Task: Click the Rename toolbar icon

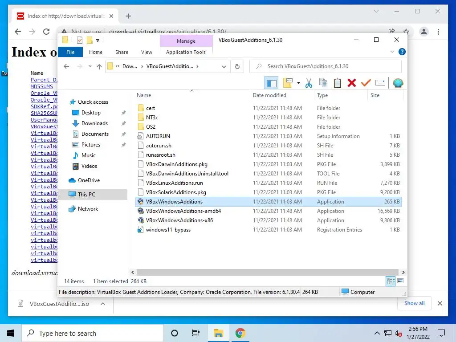Action: click(380, 83)
